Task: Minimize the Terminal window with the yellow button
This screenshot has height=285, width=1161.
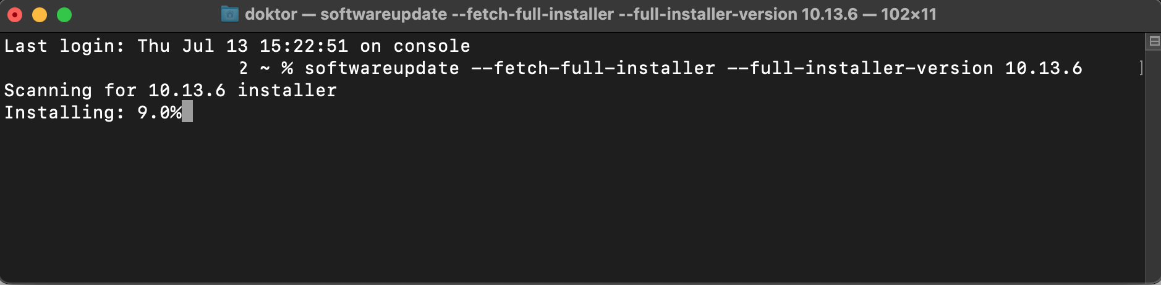Action: click(x=40, y=15)
